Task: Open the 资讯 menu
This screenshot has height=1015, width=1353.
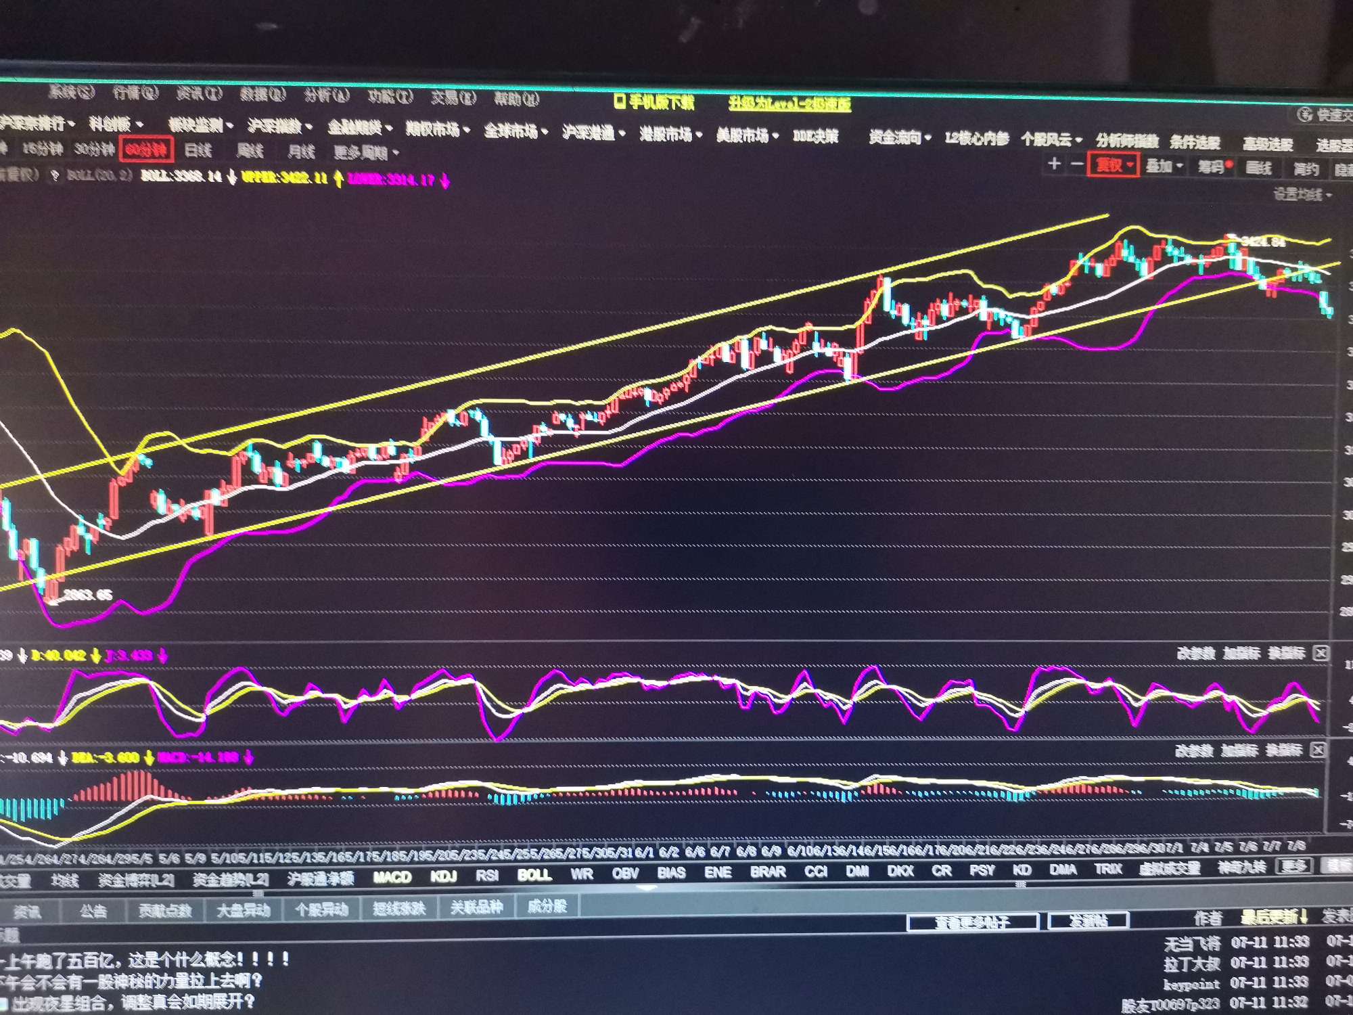Action: click(200, 93)
